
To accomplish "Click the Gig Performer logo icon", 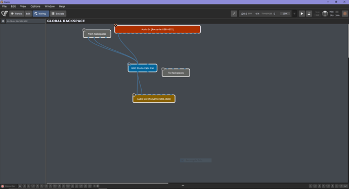I will tap(5, 14).
